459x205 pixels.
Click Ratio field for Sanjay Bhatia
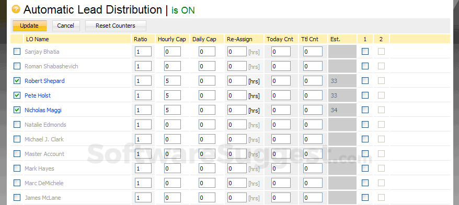click(143, 52)
